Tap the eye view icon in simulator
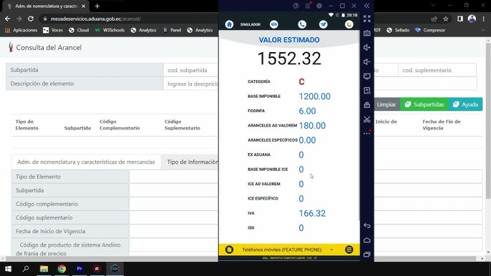This screenshot has width=491, height=276. pyautogui.click(x=274, y=24)
